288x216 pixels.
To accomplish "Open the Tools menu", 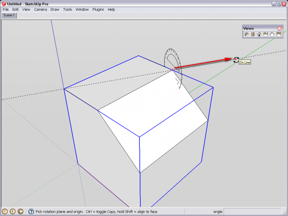I will click(67, 9).
